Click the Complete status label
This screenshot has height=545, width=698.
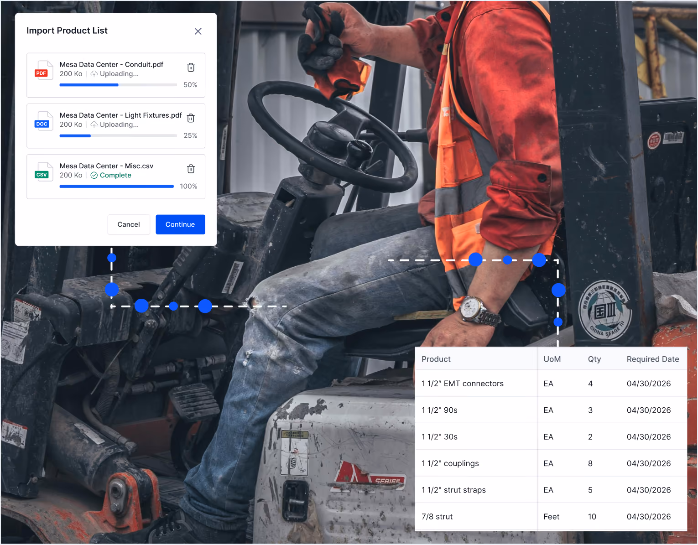(x=115, y=175)
